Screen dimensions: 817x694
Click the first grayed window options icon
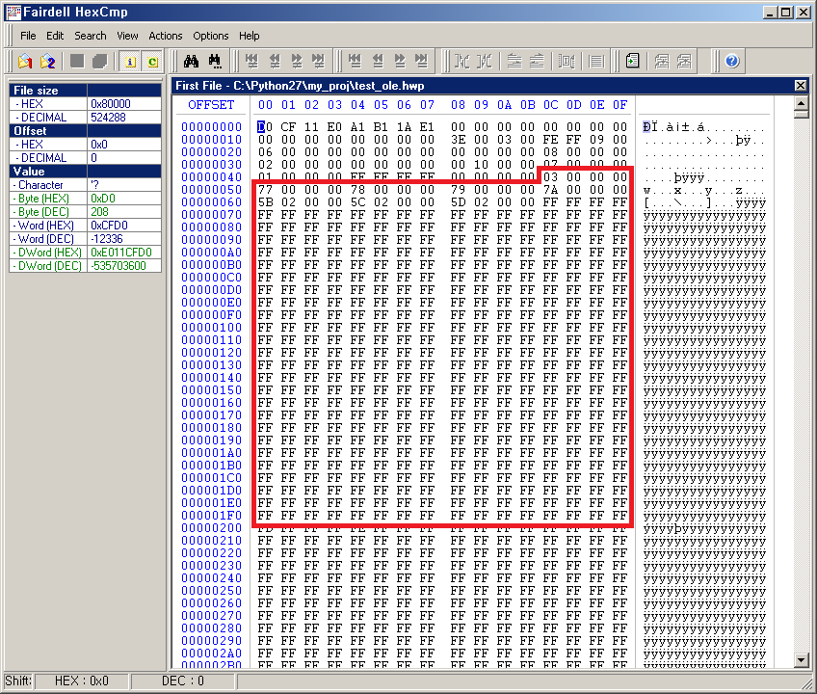pos(662,62)
